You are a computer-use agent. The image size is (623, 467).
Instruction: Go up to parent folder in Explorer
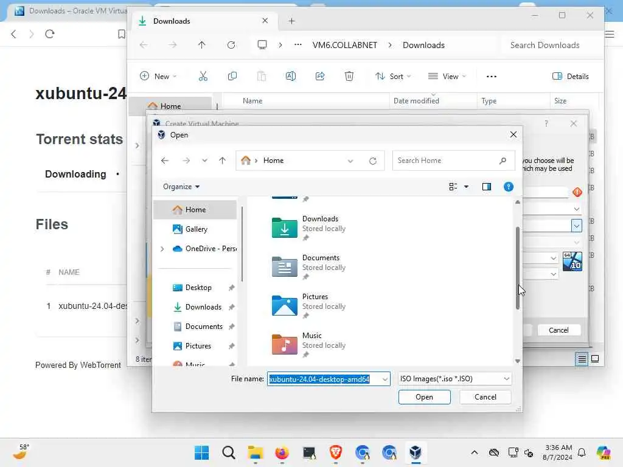point(202,45)
